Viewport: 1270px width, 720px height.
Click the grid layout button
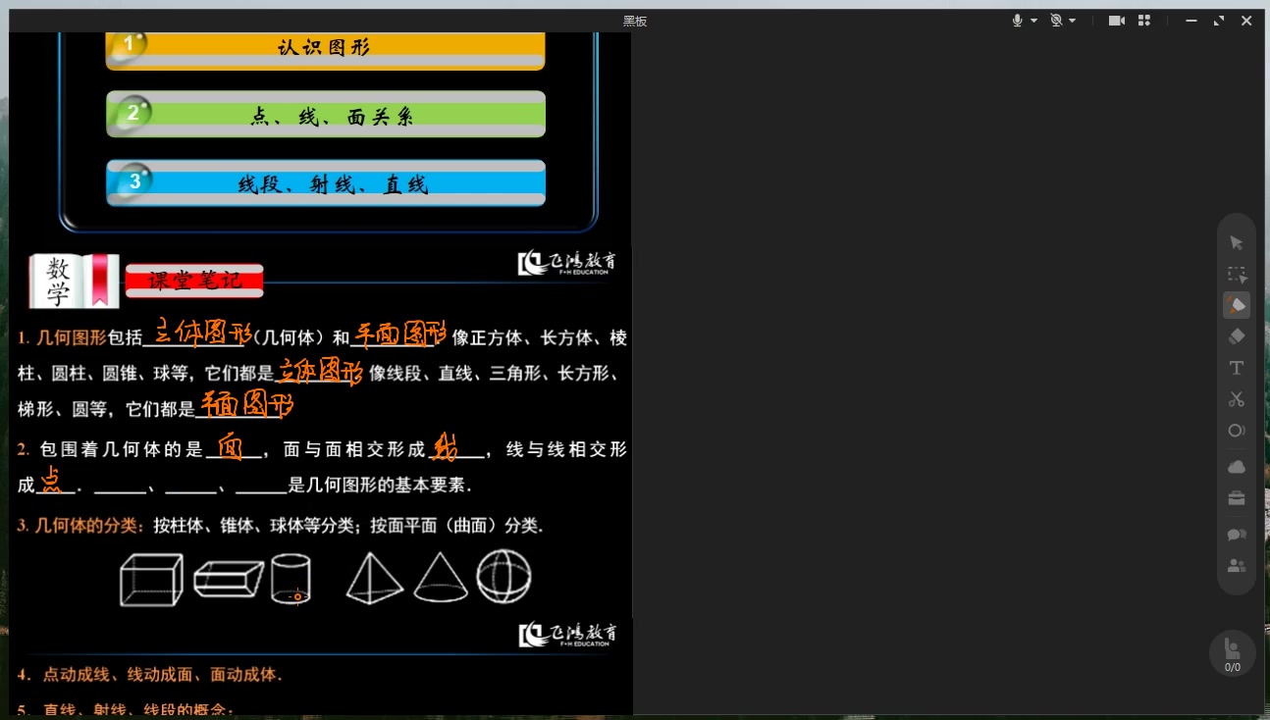[1144, 20]
